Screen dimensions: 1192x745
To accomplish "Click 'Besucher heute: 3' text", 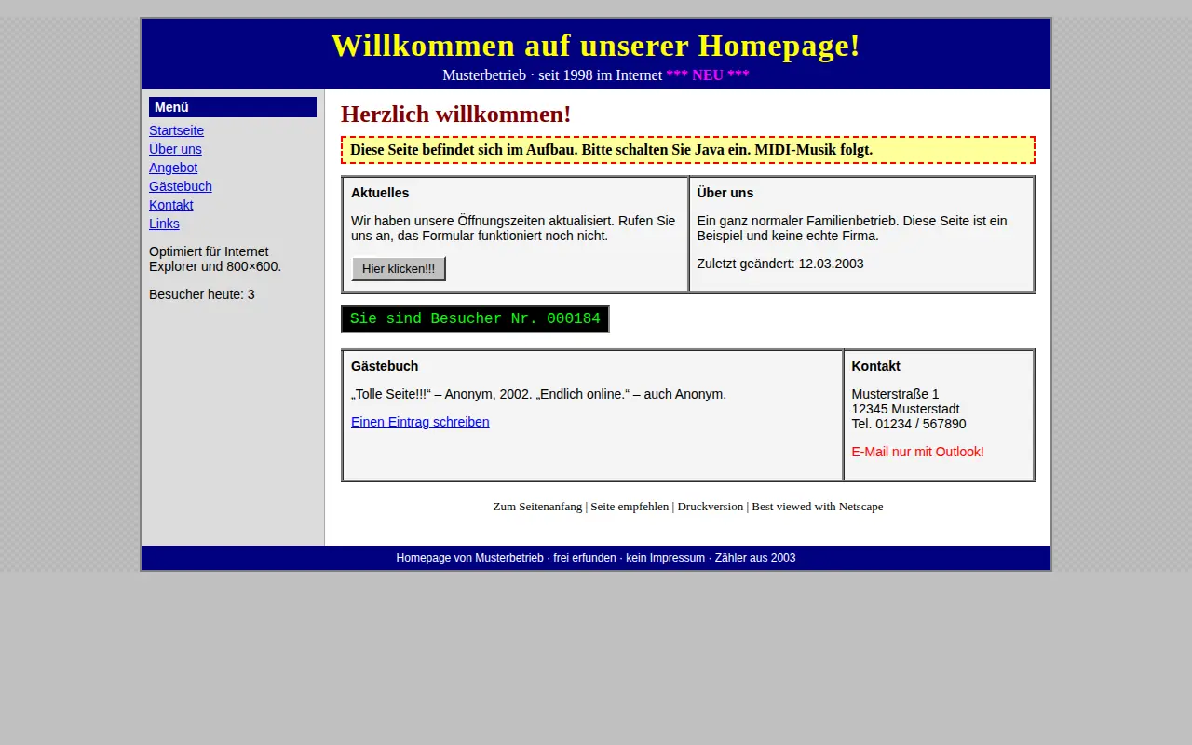I will pos(202,294).
